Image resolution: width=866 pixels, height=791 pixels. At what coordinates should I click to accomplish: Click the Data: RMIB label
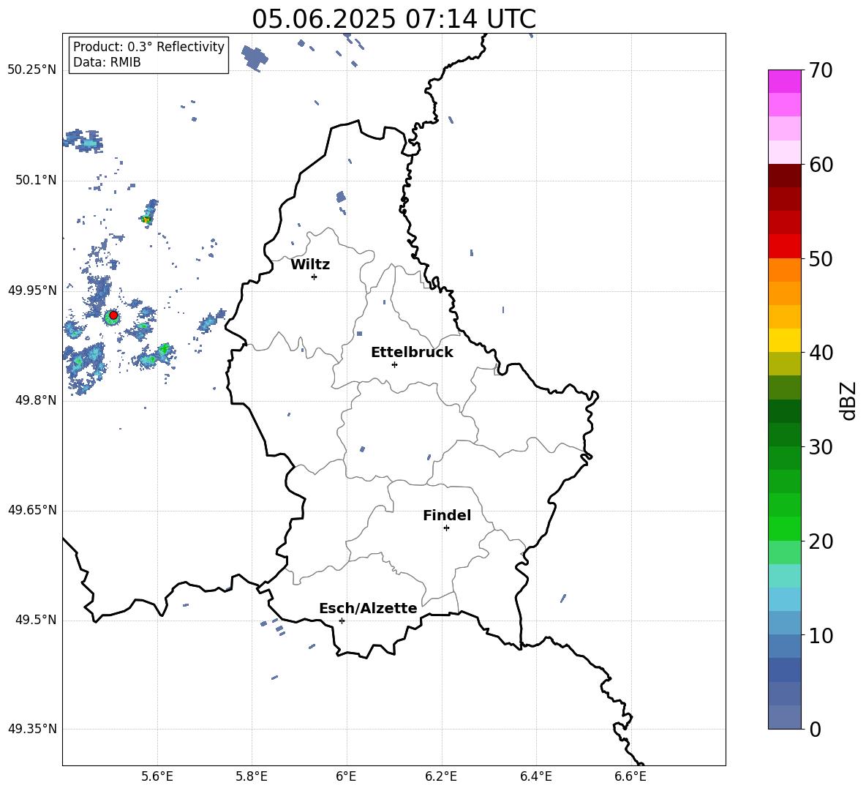(107, 62)
